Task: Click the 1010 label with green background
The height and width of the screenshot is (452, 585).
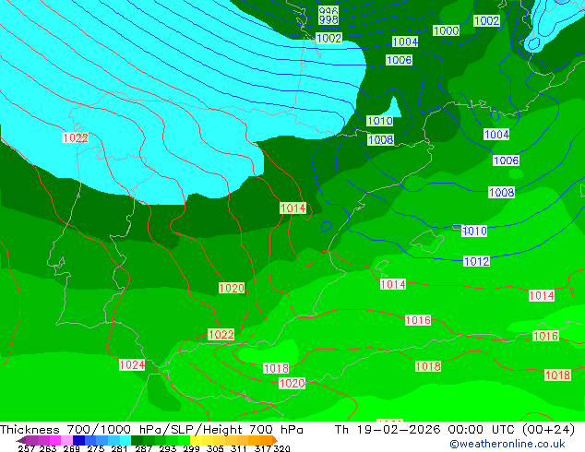Action: pos(380,121)
